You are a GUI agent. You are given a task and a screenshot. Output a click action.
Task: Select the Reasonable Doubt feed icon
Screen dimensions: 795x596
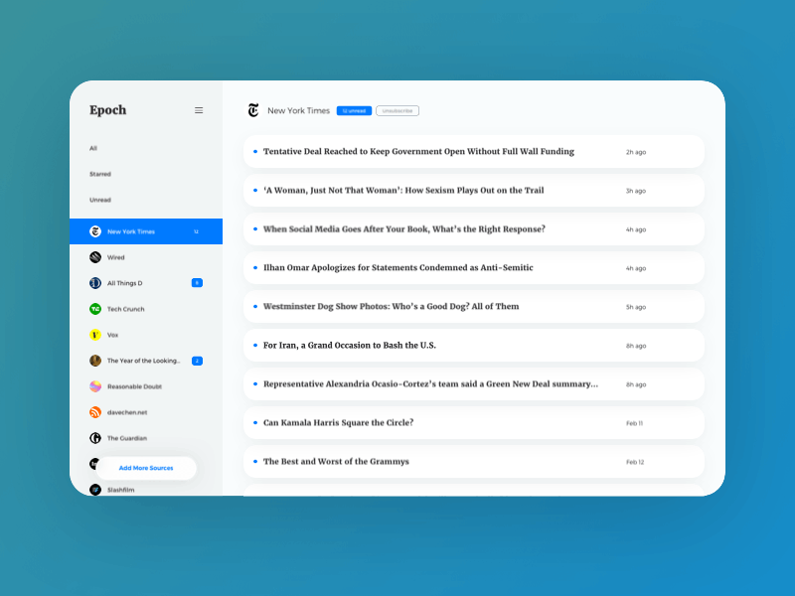(94, 386)
